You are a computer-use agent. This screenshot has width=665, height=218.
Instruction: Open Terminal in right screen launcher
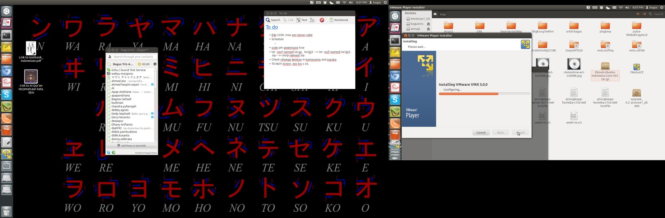[395, 40]
